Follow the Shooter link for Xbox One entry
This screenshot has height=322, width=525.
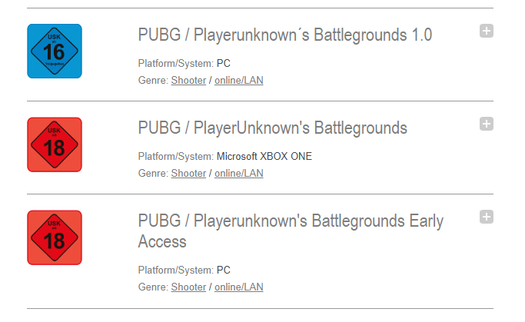(188, 174)
